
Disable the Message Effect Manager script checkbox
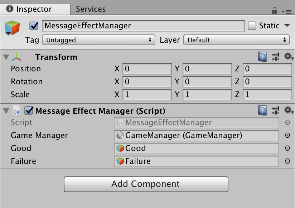(x=29, y=110)
